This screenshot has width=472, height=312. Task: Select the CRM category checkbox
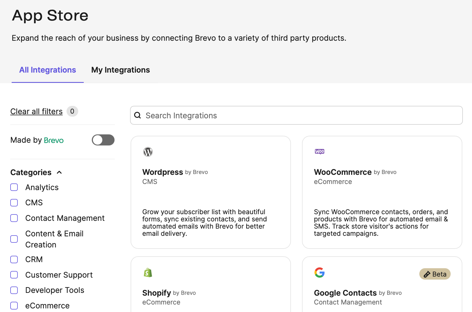pyautogui.click(x=14, y=259)
